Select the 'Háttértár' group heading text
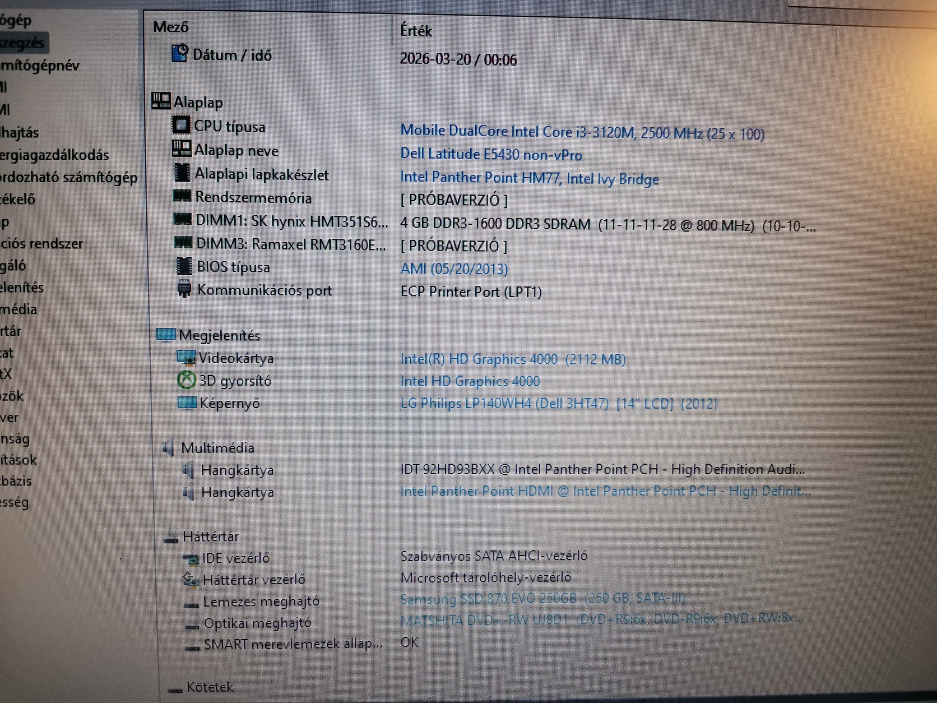This screenshot has width=937, height=703. (211, 536)
